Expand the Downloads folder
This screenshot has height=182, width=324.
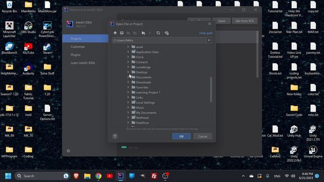[128, 82]
